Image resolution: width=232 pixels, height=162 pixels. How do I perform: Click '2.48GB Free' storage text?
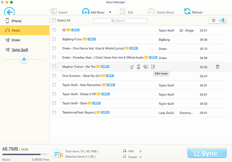[x=40, y=160]
